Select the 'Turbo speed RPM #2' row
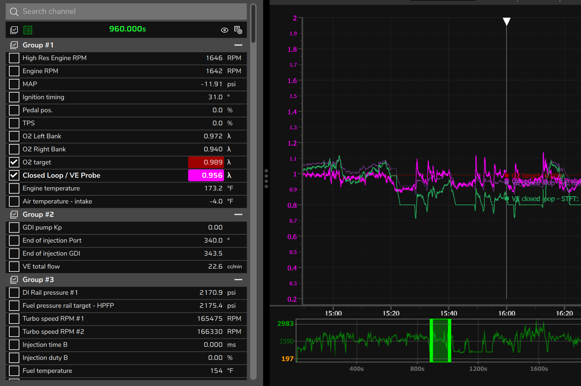The width and height of the screenshot is (581, 386). pyautogui.click(x=126, y=332)
